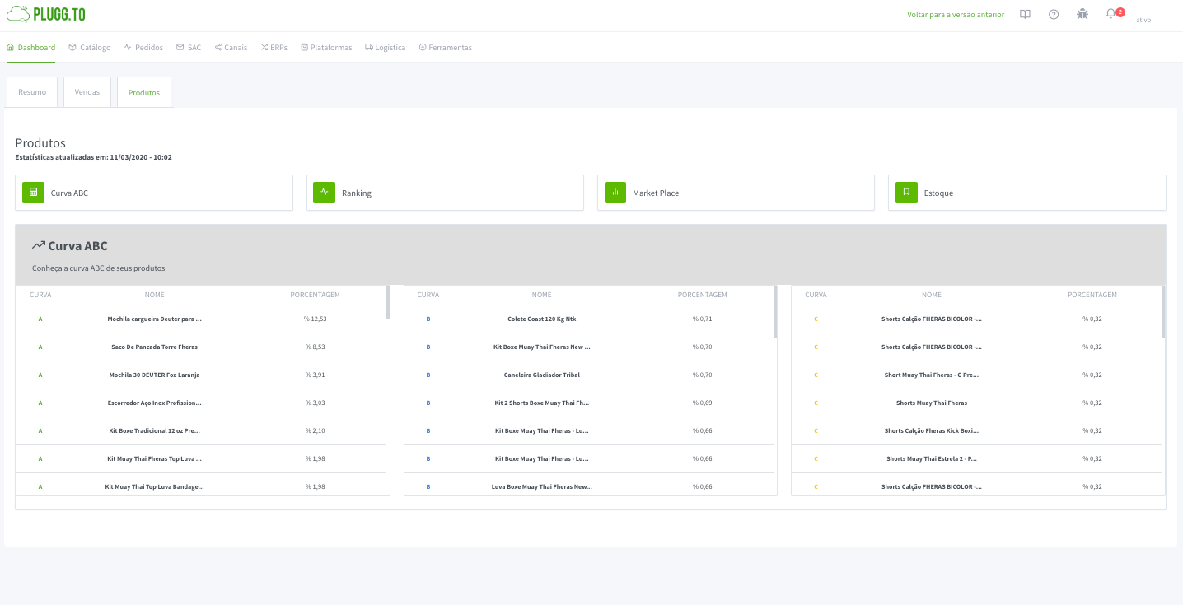Click the green Ranking pulse icon
This screenshot has width=1183, height=605.
coord(324,193)
